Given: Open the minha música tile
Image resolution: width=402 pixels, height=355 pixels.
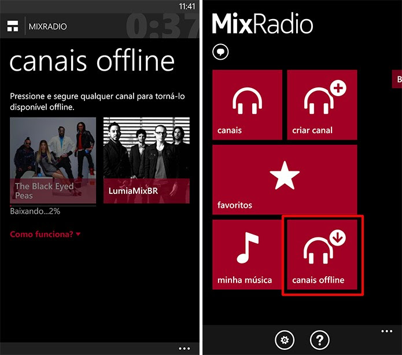Looking at the screenshot, I should pyautogui.click(x=247, y=254).
